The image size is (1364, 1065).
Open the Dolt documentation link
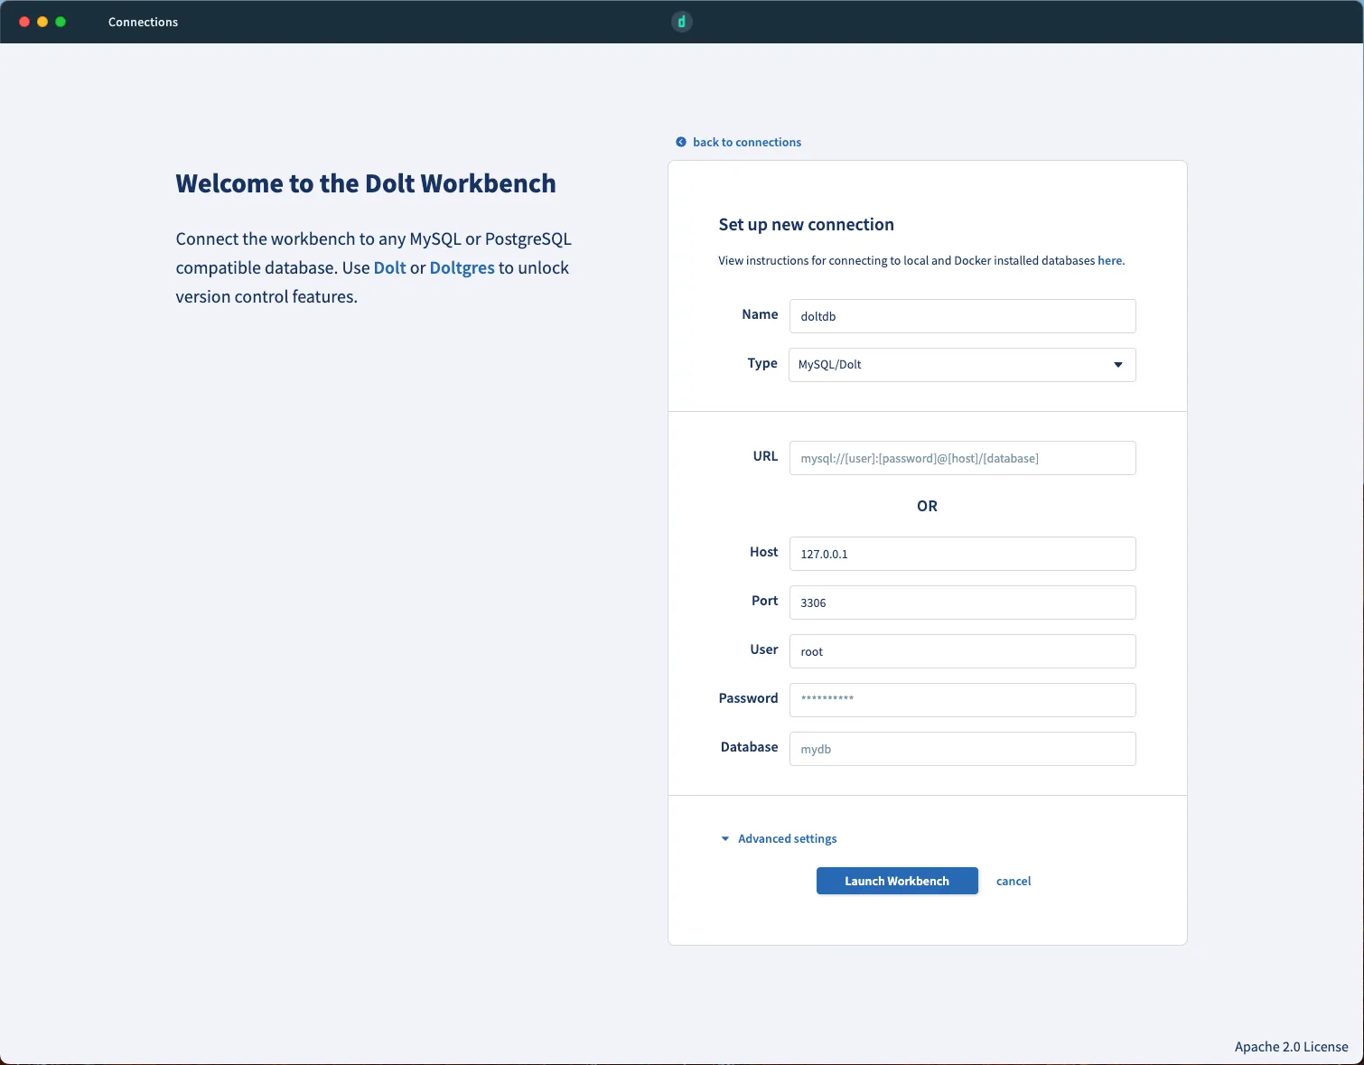(389, 267)
